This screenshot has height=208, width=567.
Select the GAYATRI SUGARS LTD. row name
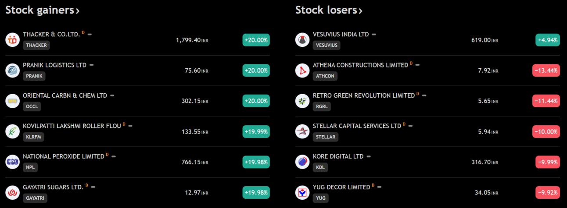tap(53, 187)
